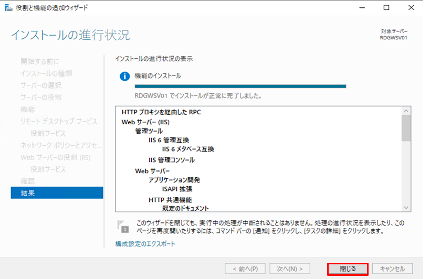Select the 結果 step in sidebar

(57, 193)
